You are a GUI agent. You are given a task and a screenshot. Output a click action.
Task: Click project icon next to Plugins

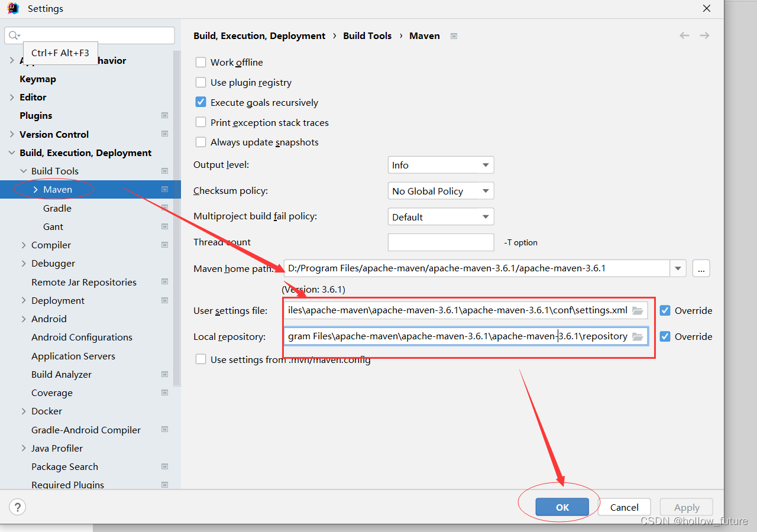pos(164,115)
